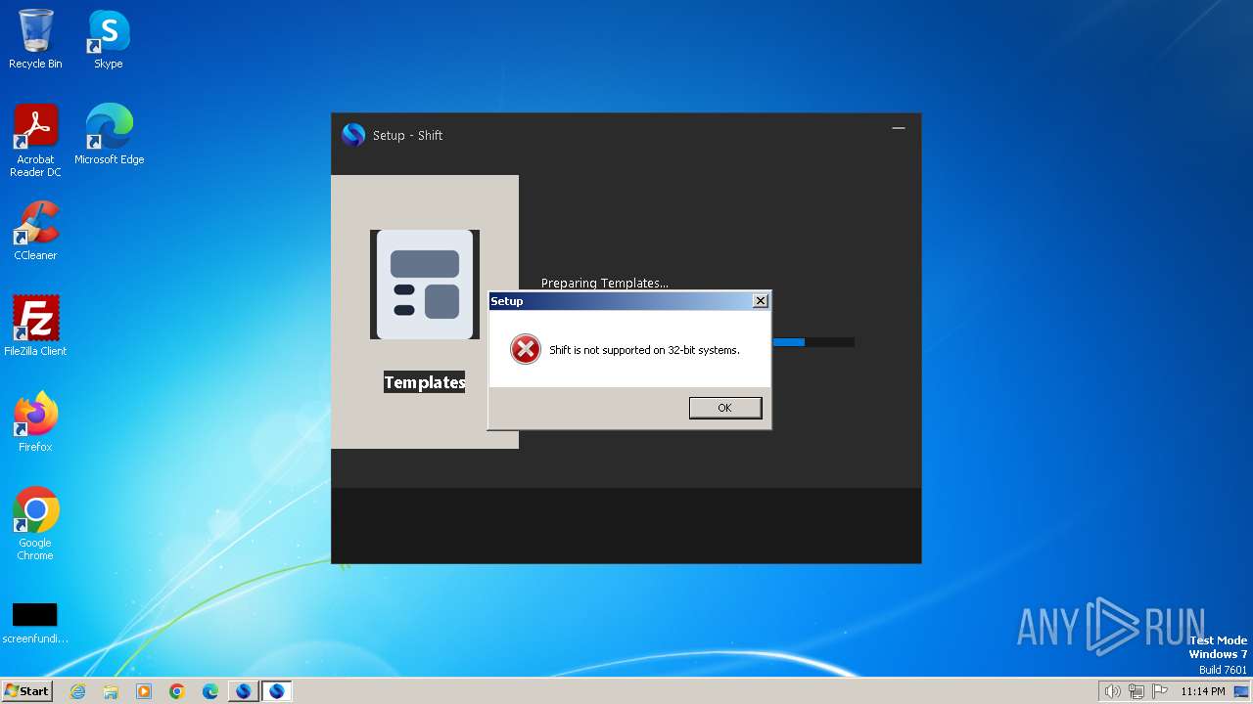Select the FileZilla Client desktop shortcut
Screen dimensions: 1253x704
click(35, 327)
